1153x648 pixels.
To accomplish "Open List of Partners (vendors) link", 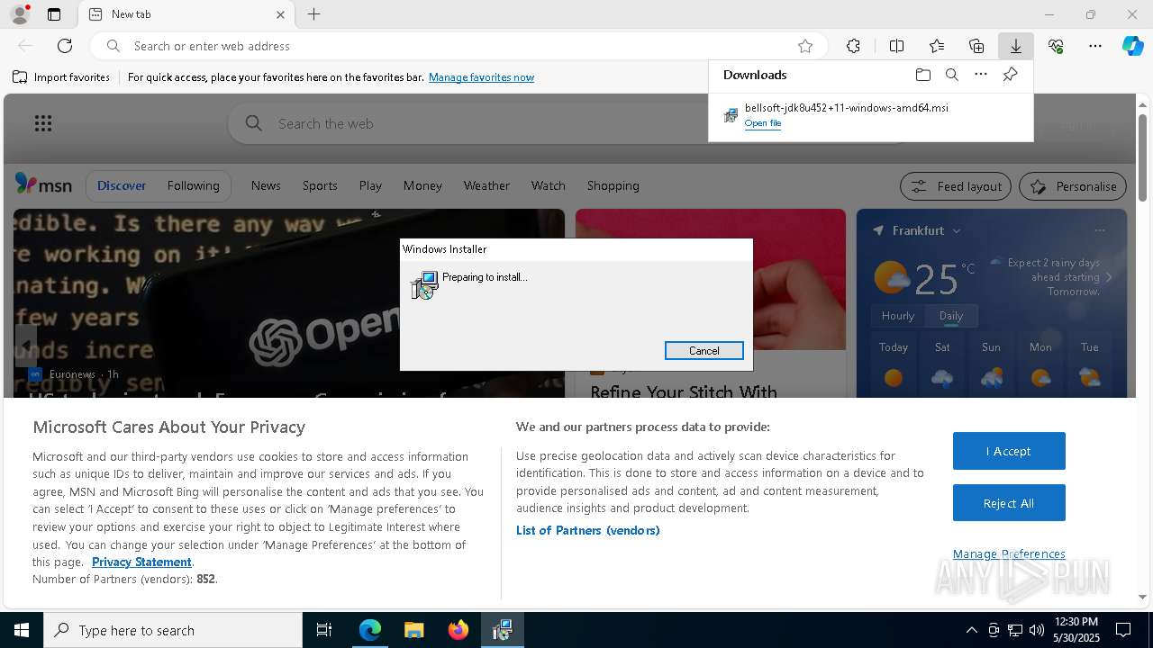I will pos(587,530).
